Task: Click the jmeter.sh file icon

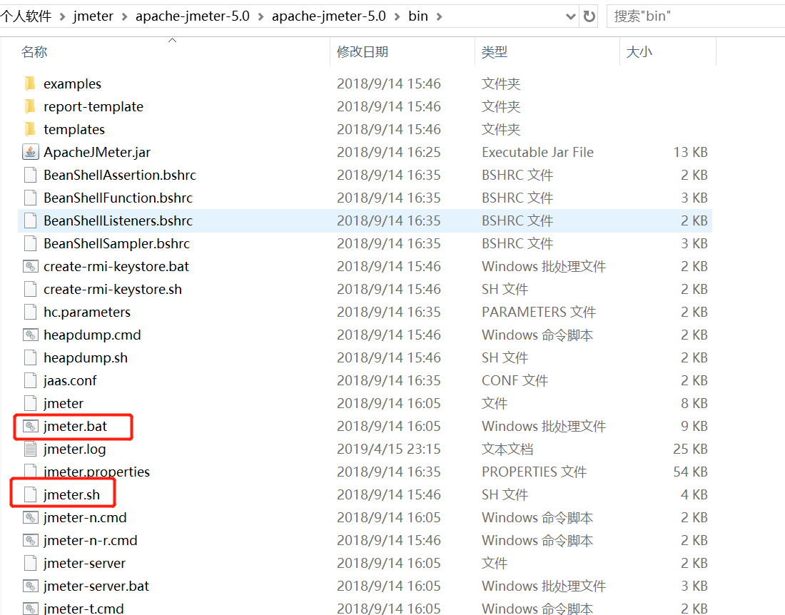Action: pos(30,494)
